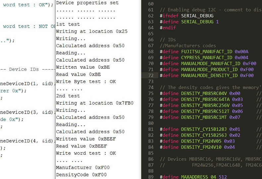Click 'Manufacturer 0xF00' in serial output
Image resolution: width=262 pixels, height=179 pixels.
click(x=83, y=168)
